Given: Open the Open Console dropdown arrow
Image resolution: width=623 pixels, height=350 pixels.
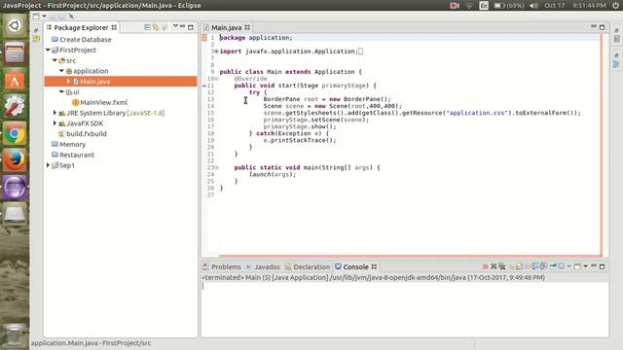Looking at the screenshot, I should coord(586,266).
